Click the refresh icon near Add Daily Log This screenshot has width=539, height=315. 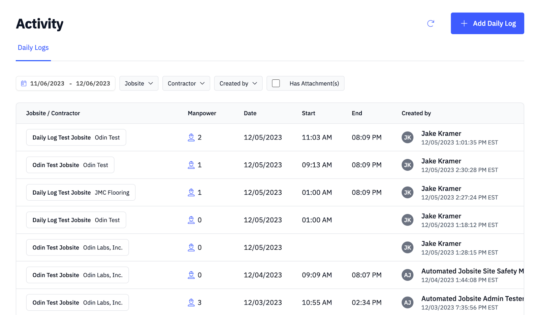[x=431, y=24]
